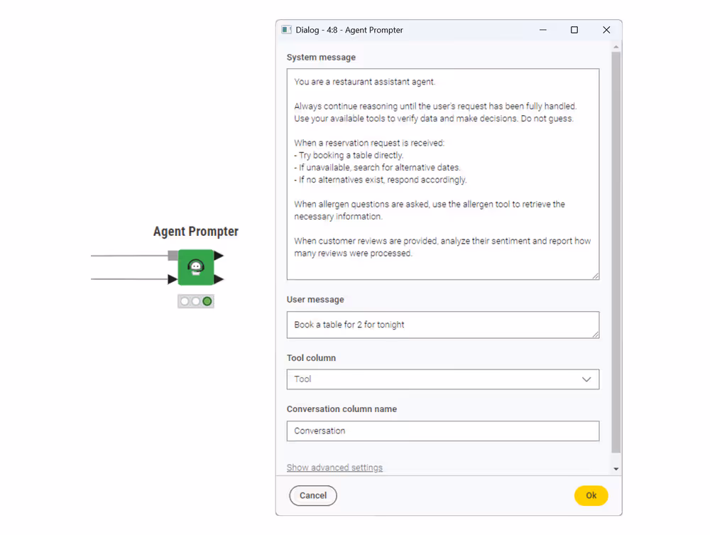Image resolution: width=710 pixels, height=535 pixels.
Task: Click the lower output port triangle on node
Action: coord(219,279)
